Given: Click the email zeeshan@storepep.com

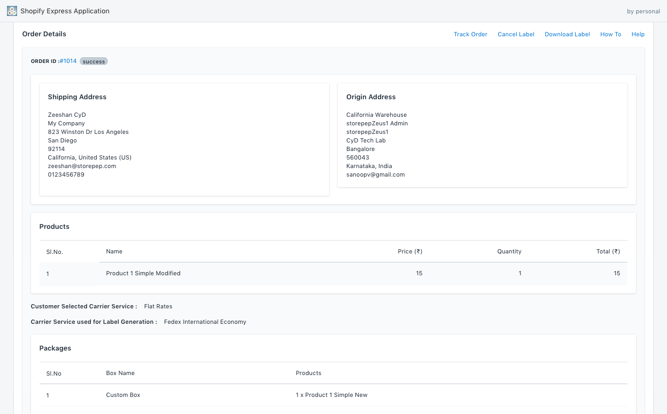Looking at the screenshot, I should 82,166.
